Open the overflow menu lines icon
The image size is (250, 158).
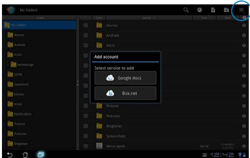[241, 10]
